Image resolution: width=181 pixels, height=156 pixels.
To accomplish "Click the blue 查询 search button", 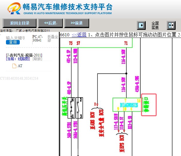I will click(x=13, y=42).
